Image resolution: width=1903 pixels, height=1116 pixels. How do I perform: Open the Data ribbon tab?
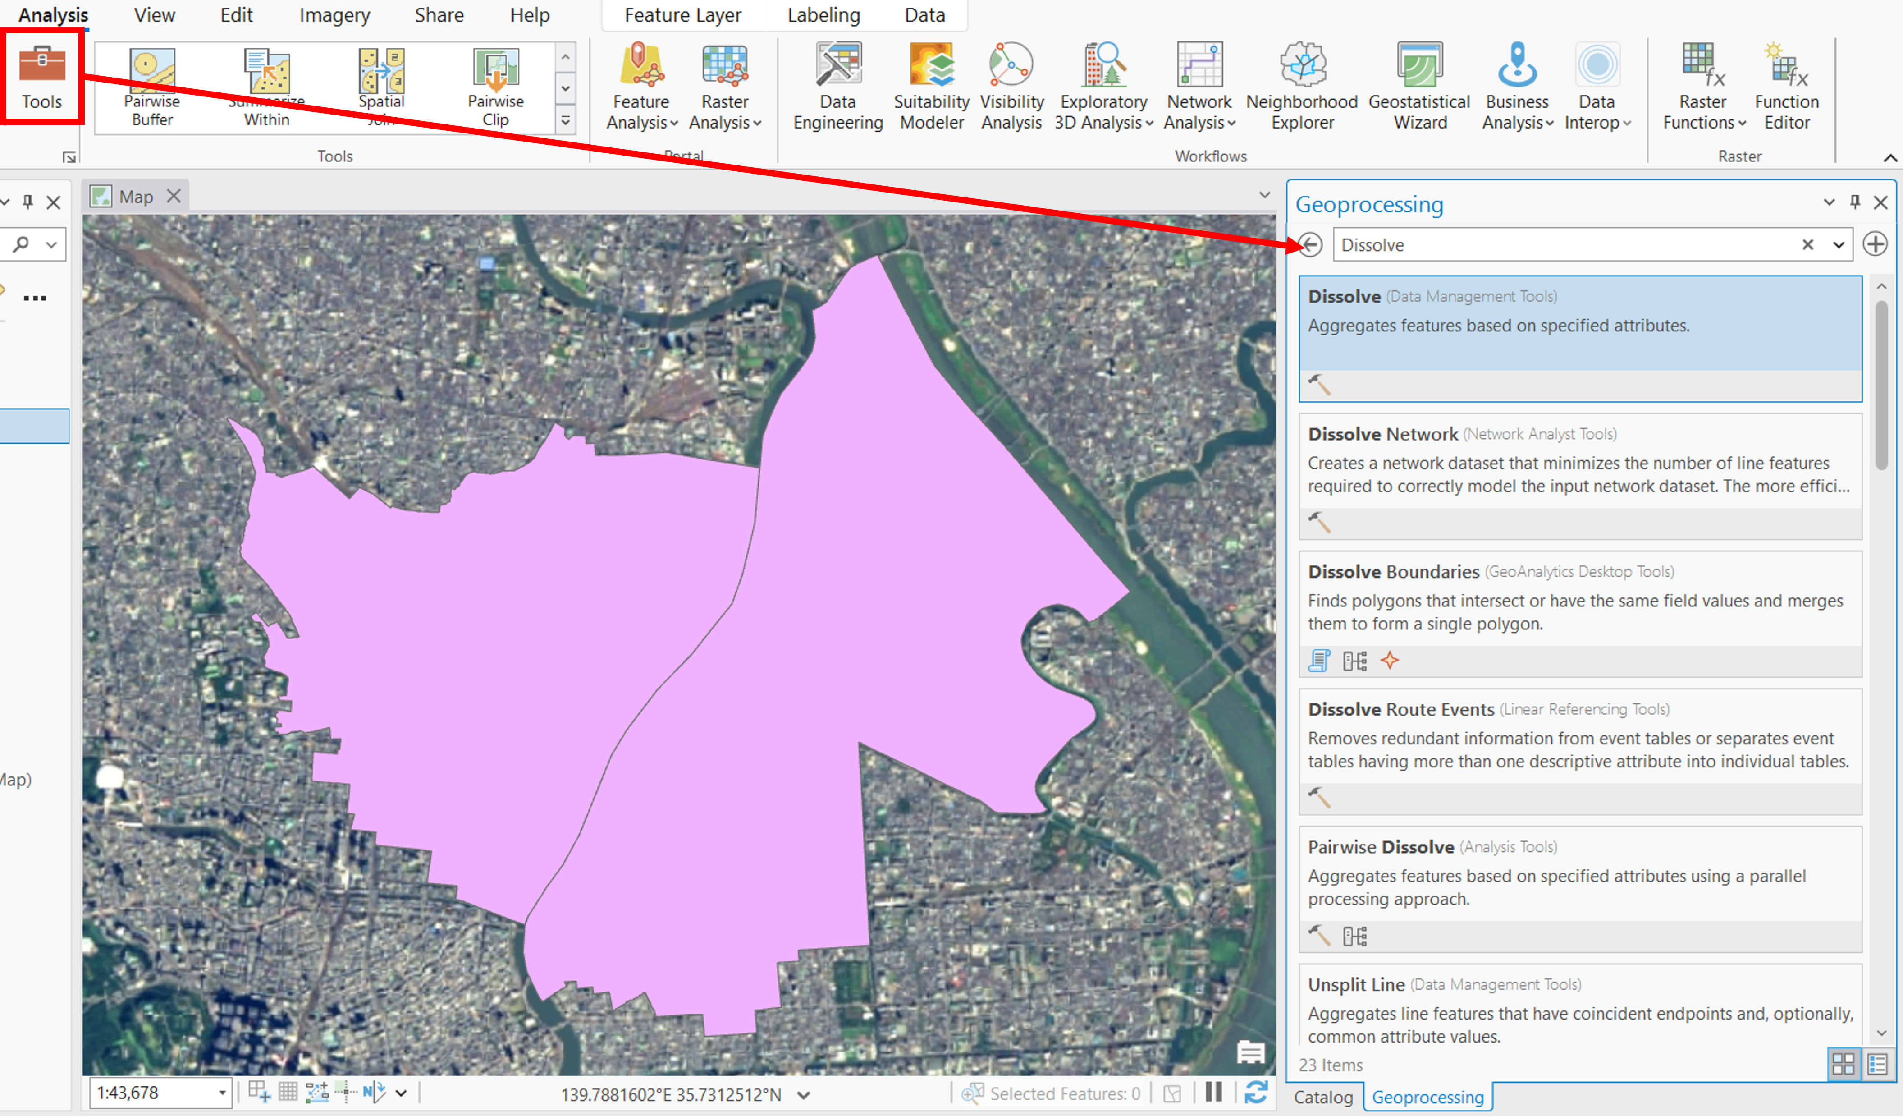coord(924,15)
